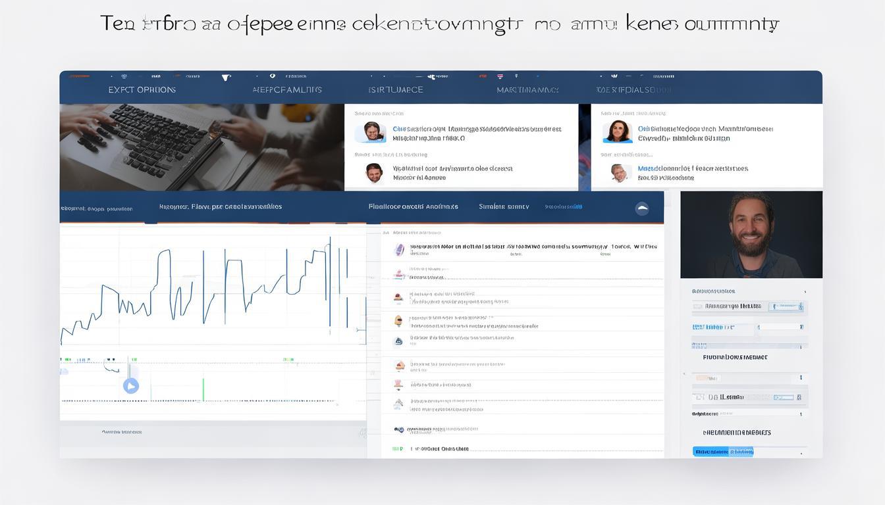Click the purple icon on the first list row

pos(398,249)
